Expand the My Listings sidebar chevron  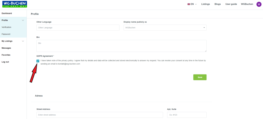tap(23, 41)
